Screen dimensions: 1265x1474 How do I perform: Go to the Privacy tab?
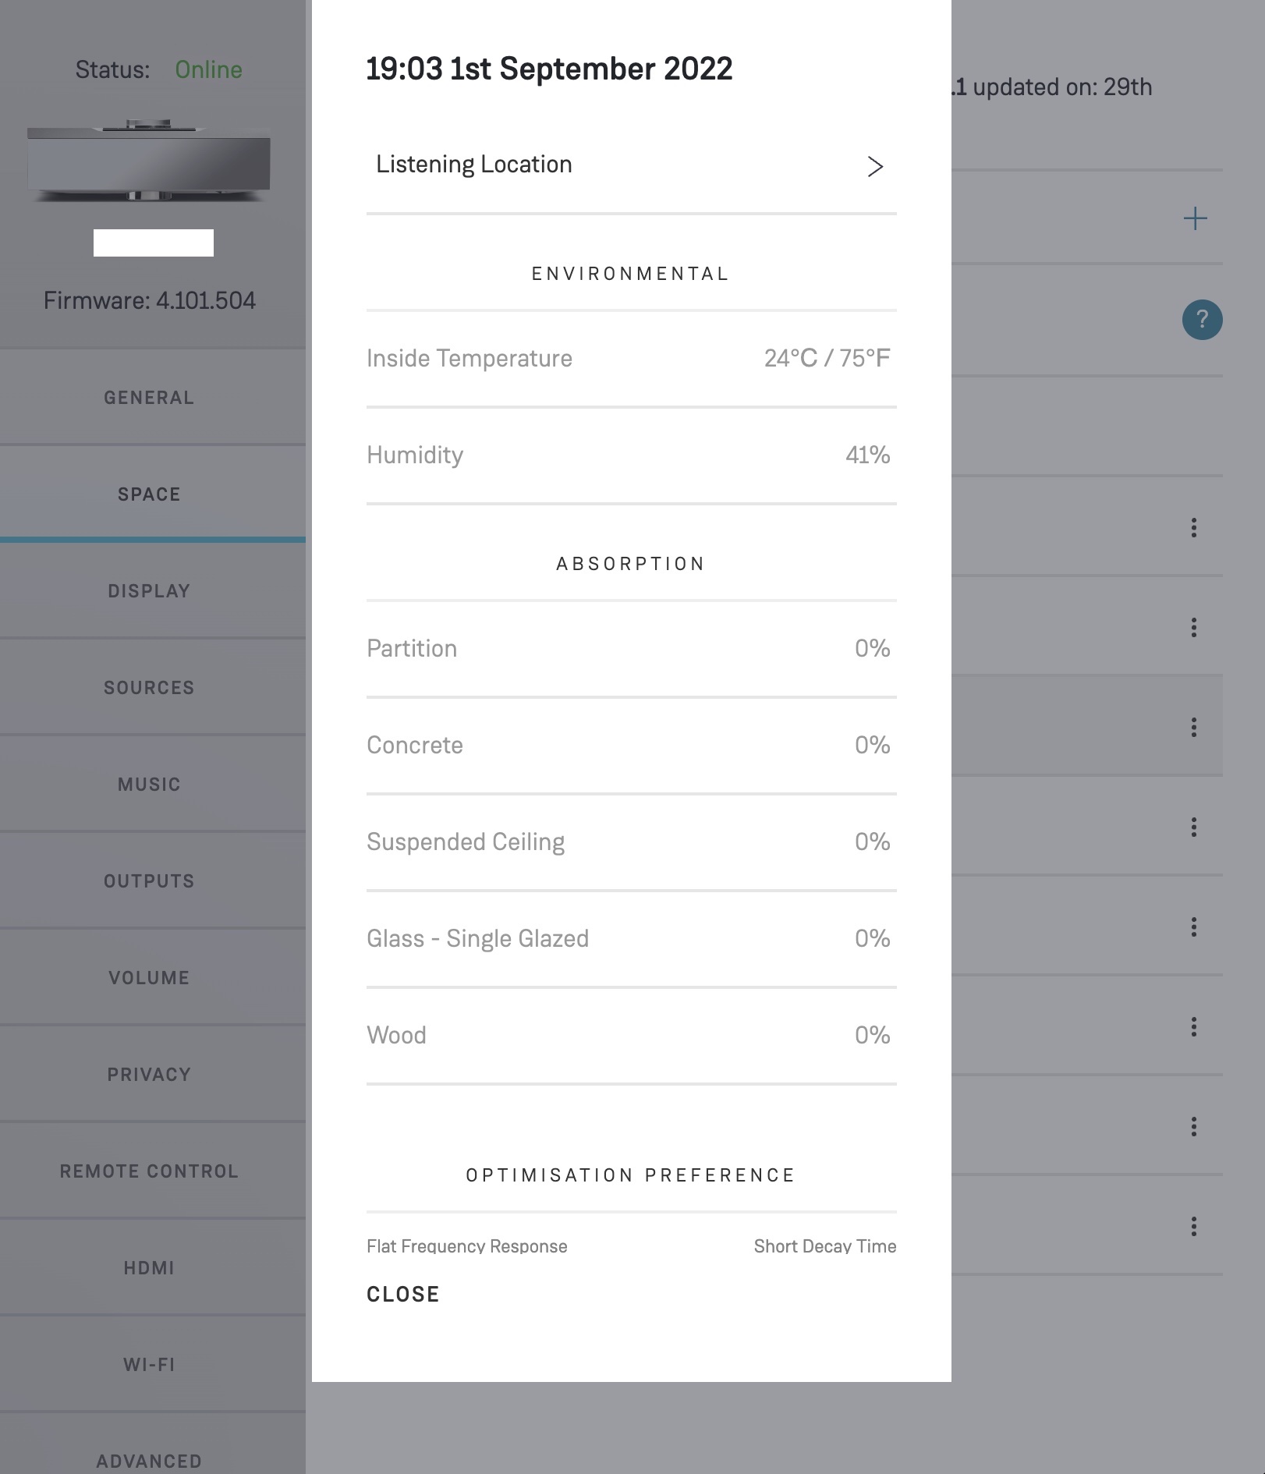coord(149,1075)
